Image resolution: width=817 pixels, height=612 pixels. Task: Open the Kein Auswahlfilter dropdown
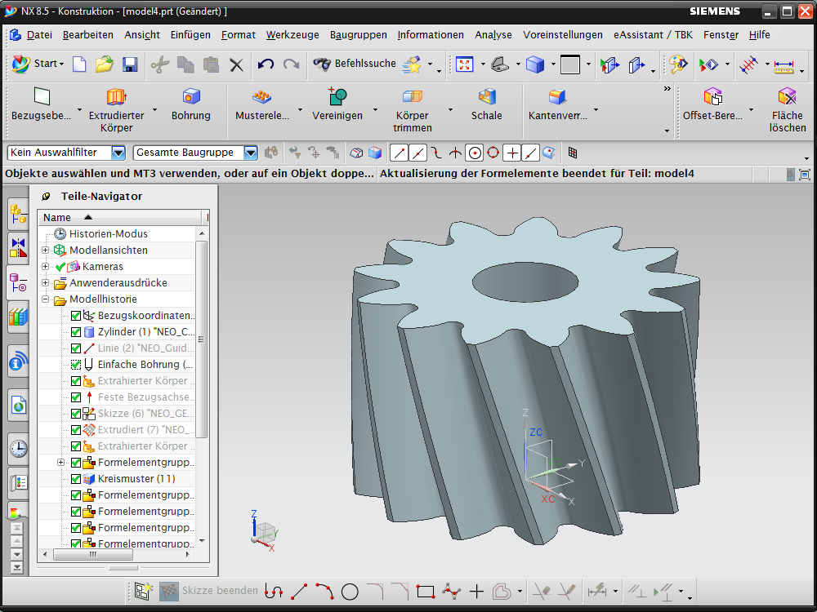[118, 153]
